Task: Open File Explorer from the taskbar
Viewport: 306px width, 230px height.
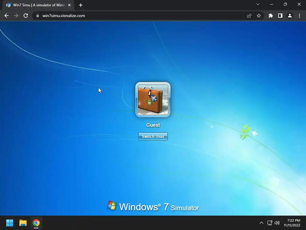Action: click(23, 223)
